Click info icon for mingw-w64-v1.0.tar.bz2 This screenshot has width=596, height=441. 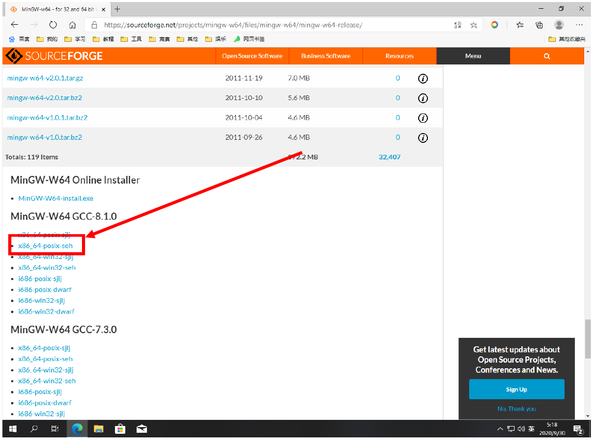(423, 138)
